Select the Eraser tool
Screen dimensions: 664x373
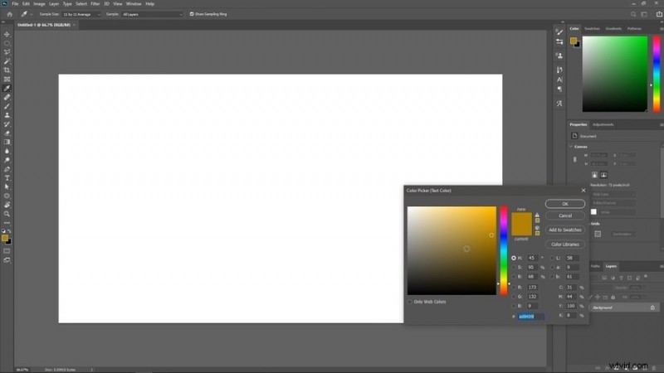(x=7, y=133)
